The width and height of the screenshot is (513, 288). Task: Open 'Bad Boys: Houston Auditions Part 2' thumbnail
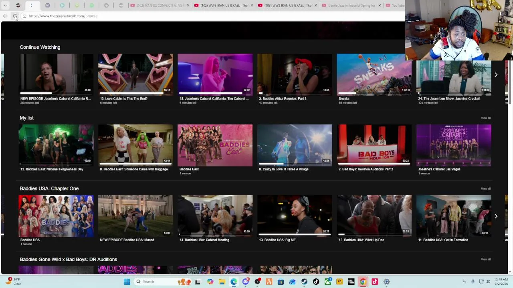[x=374, y=145]
